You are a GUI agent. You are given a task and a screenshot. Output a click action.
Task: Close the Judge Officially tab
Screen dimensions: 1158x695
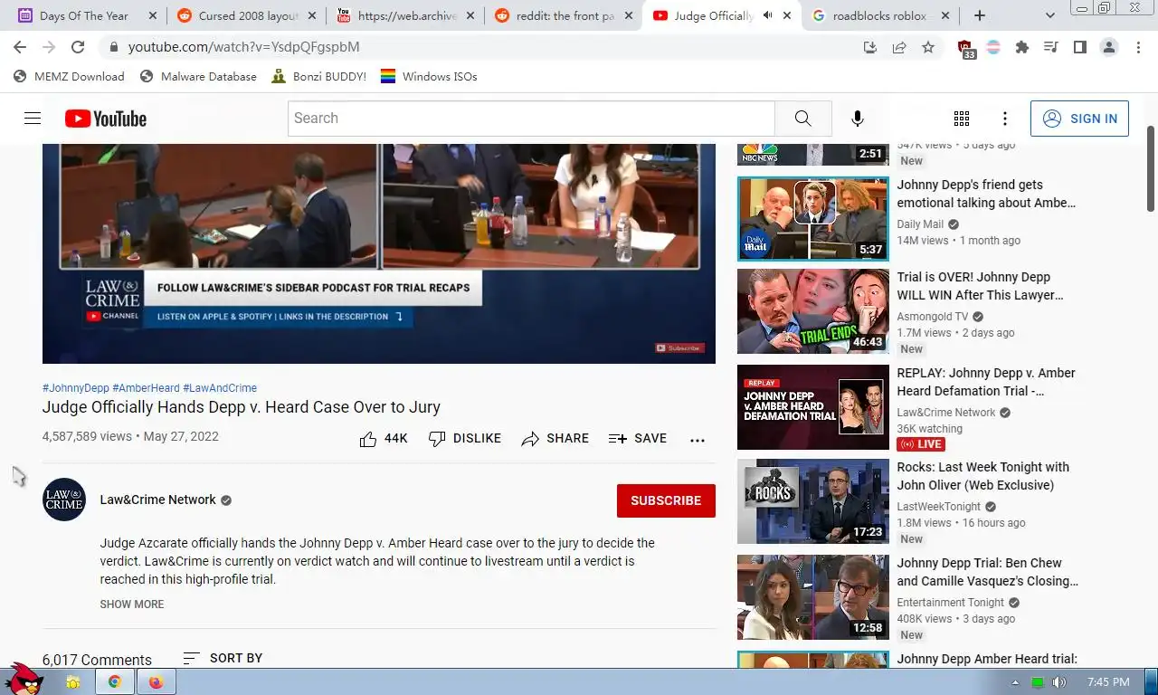(x=787, y=15)
